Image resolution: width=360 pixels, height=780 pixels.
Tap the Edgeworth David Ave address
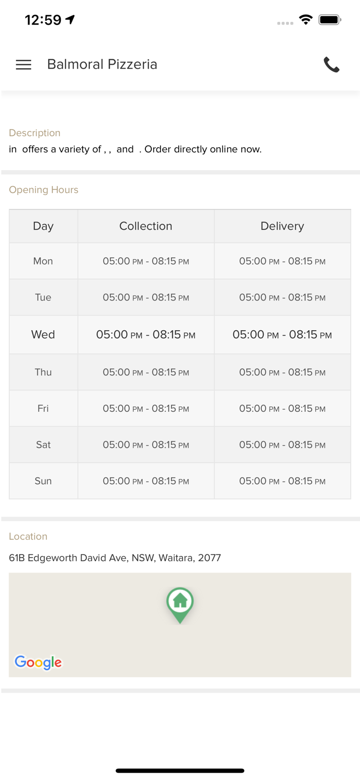[x=115, y=558]
